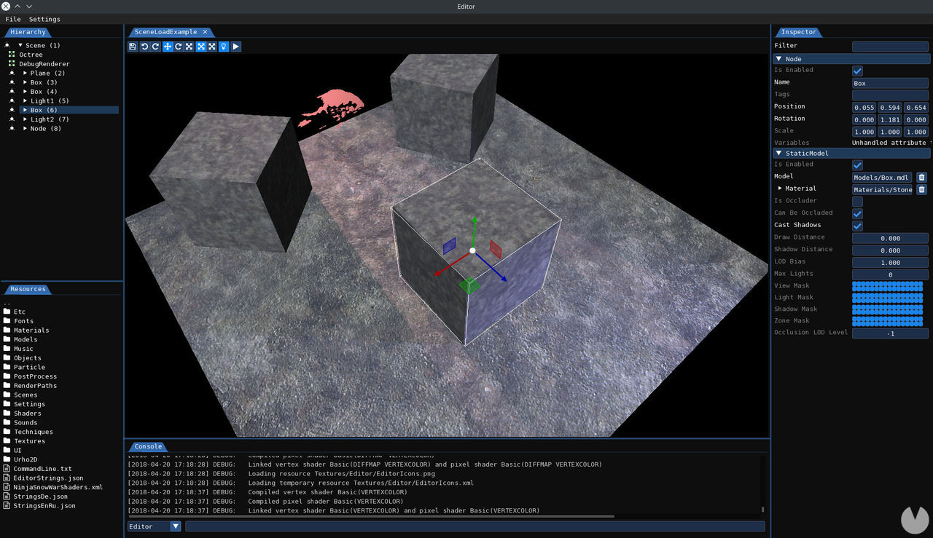The height and width of the screenshot is (538, 933).
Task: Click the save scene toolbar icon
Action: [133, 47]
